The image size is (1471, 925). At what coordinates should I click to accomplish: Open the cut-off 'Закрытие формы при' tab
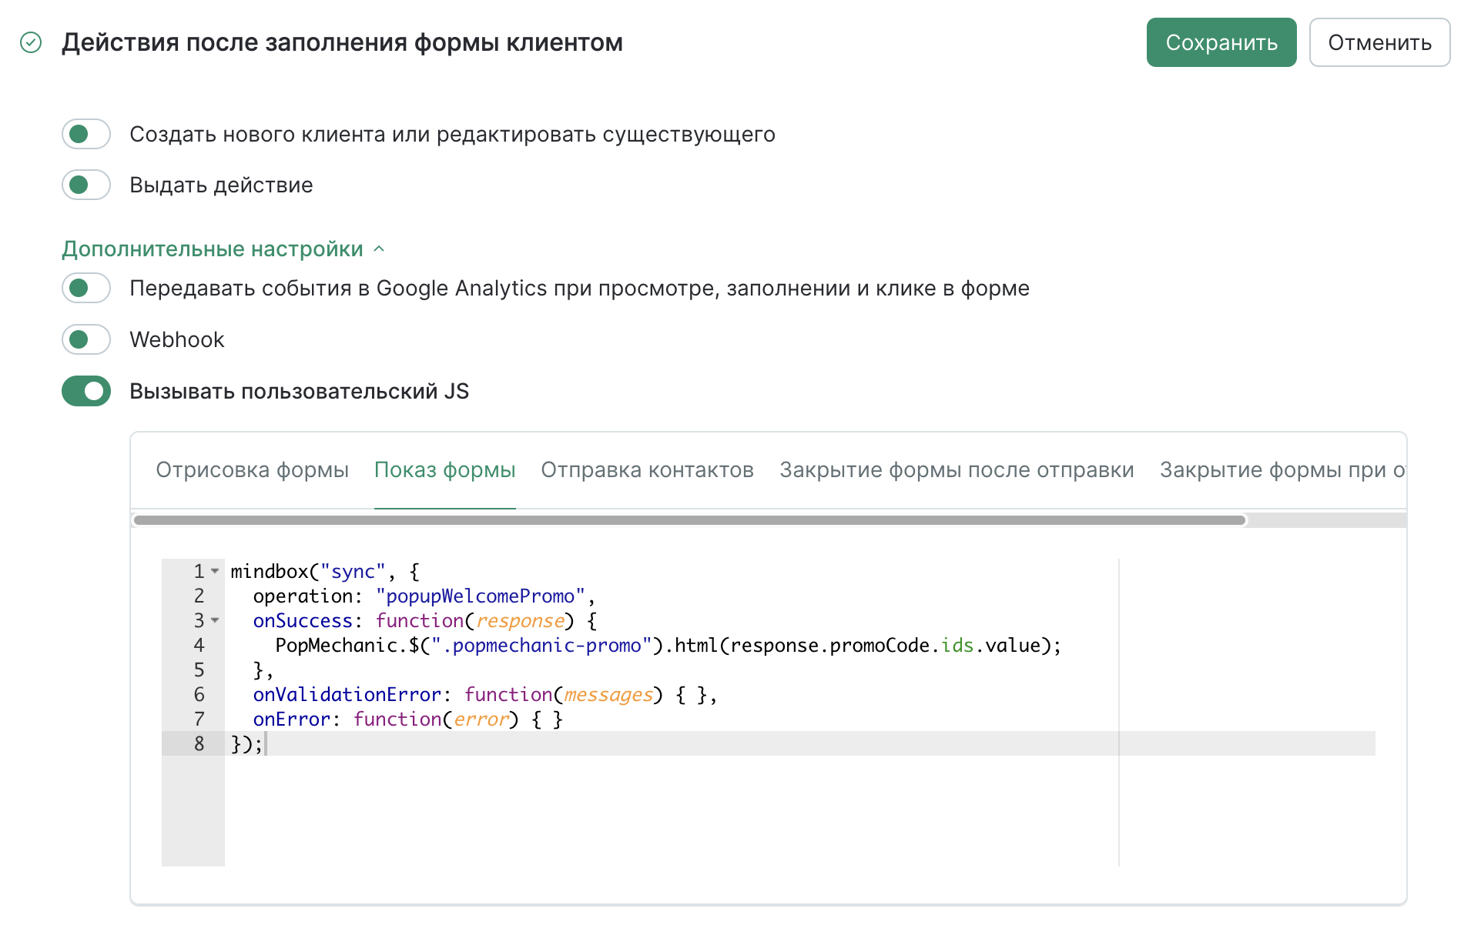1282,469
